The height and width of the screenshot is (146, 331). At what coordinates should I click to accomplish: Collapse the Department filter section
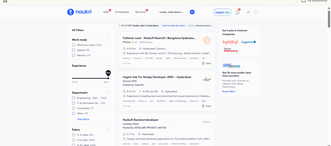[109, 92]
